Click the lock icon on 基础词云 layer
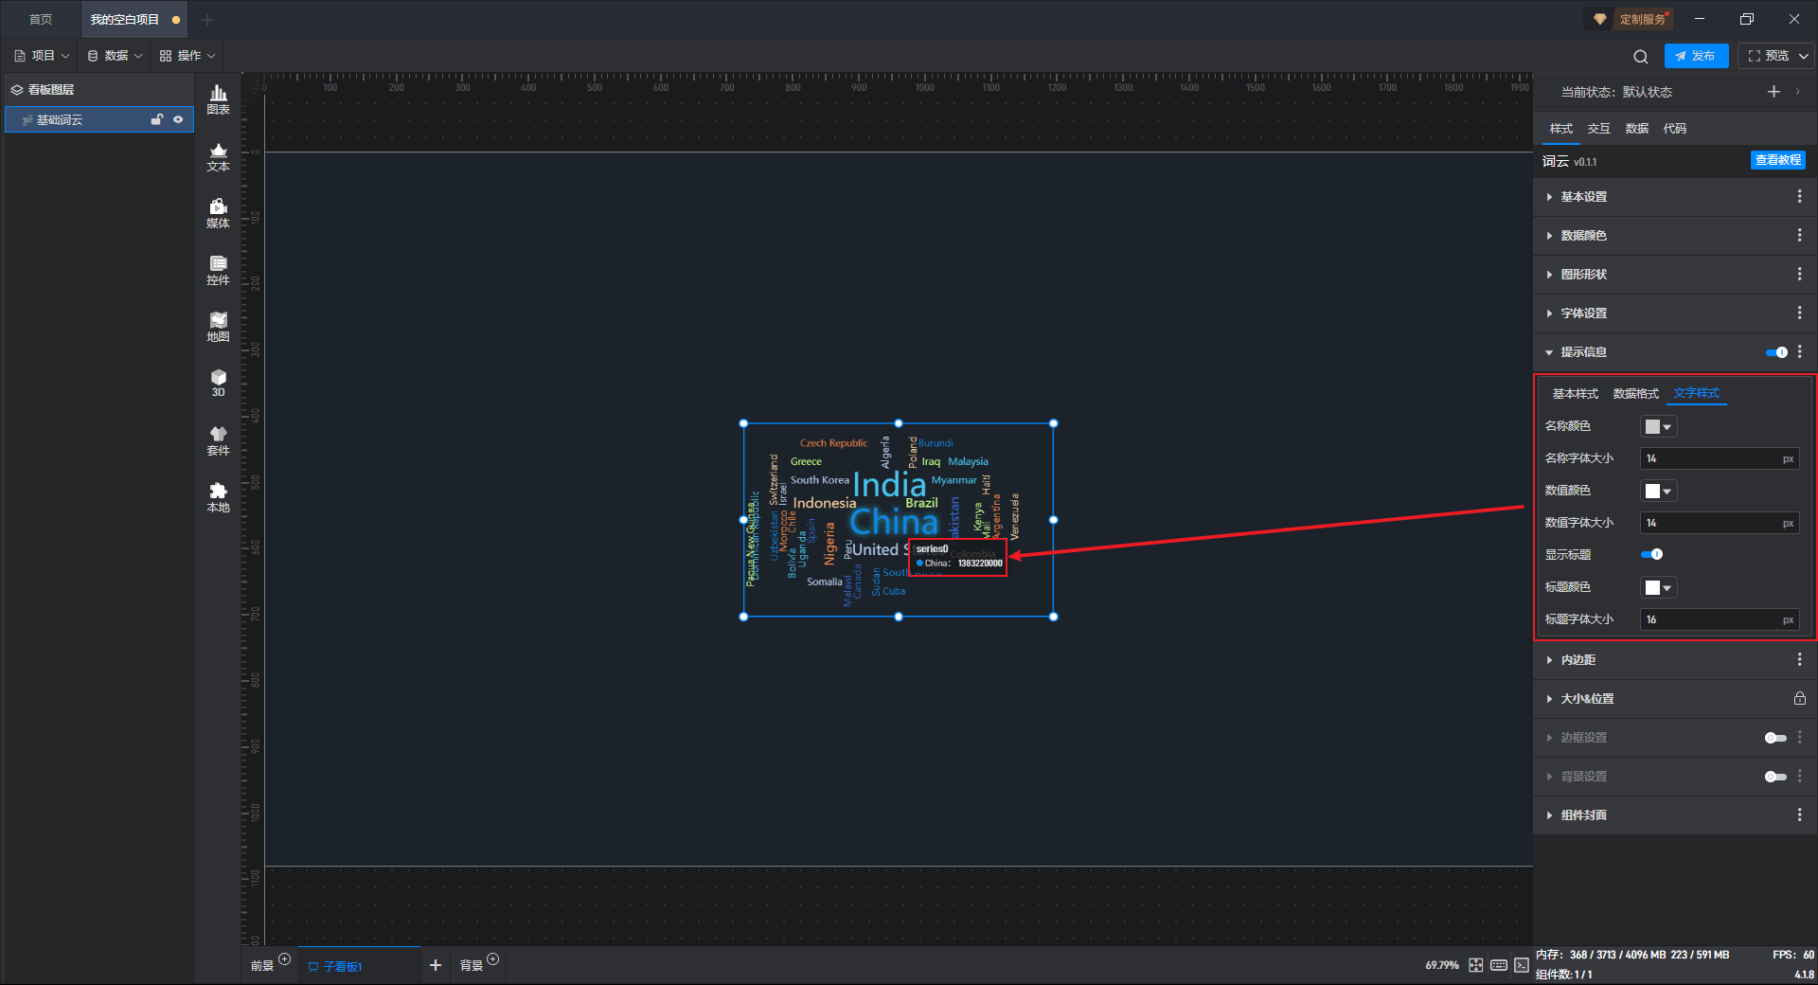The height and width of the screenshot is (985, 1818). [x=157, y=119]
